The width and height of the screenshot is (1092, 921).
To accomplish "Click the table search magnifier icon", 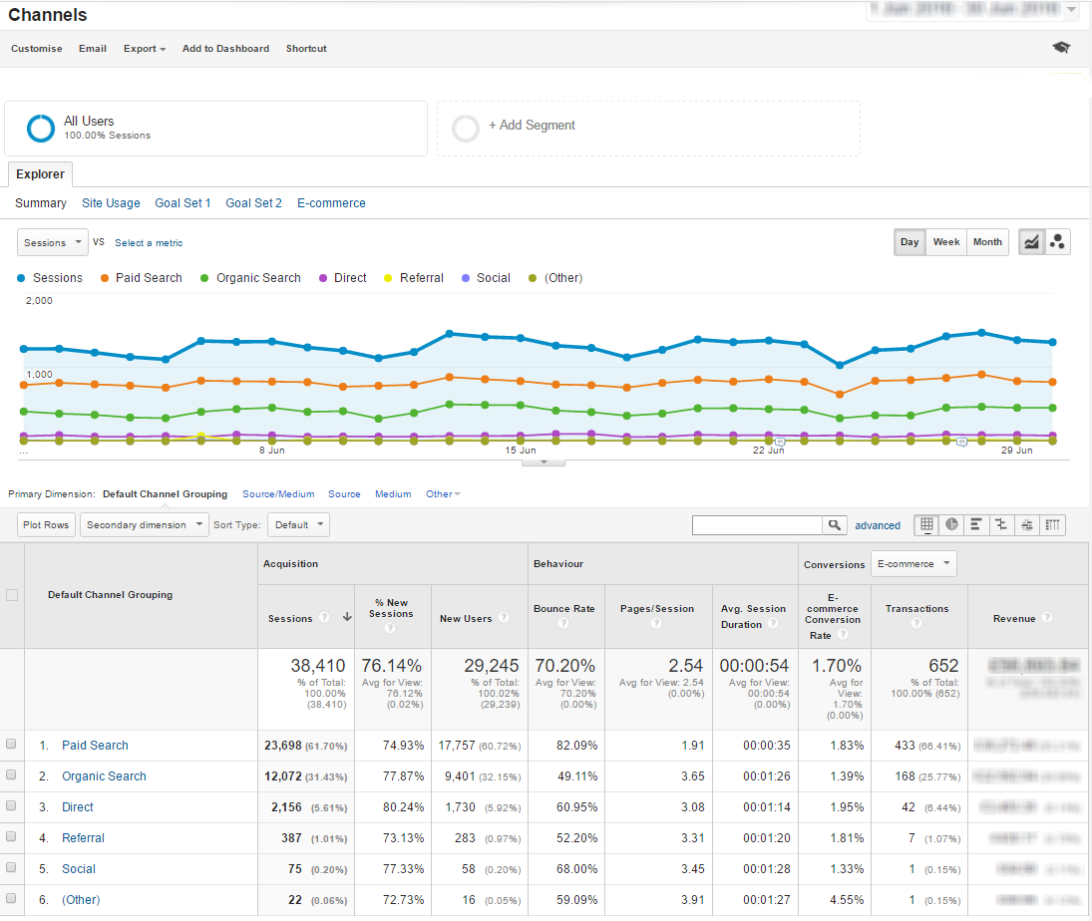I will 835,525.
